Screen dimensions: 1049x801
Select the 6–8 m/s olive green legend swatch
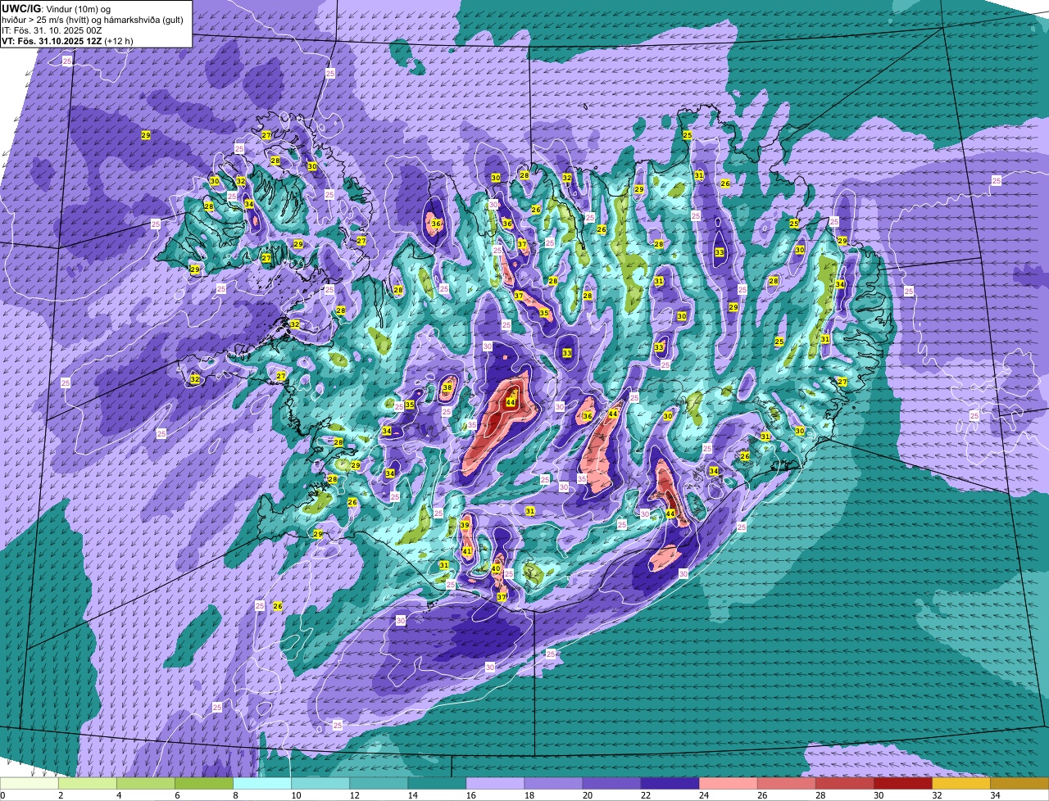pyautogui.click(x=204, y=783)
